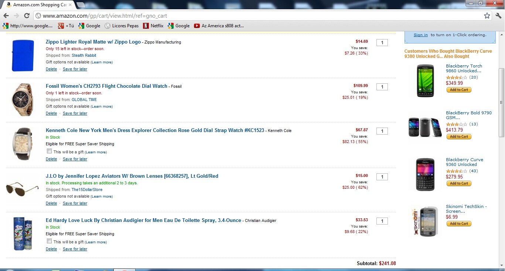The image size is (505, 271).
Task: Click the quantity box for Ed Hardy spray
Action: [382, 221]
